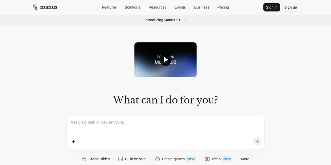Click the arrow icon beside Manus 2.0 banner

click(184, 20)
